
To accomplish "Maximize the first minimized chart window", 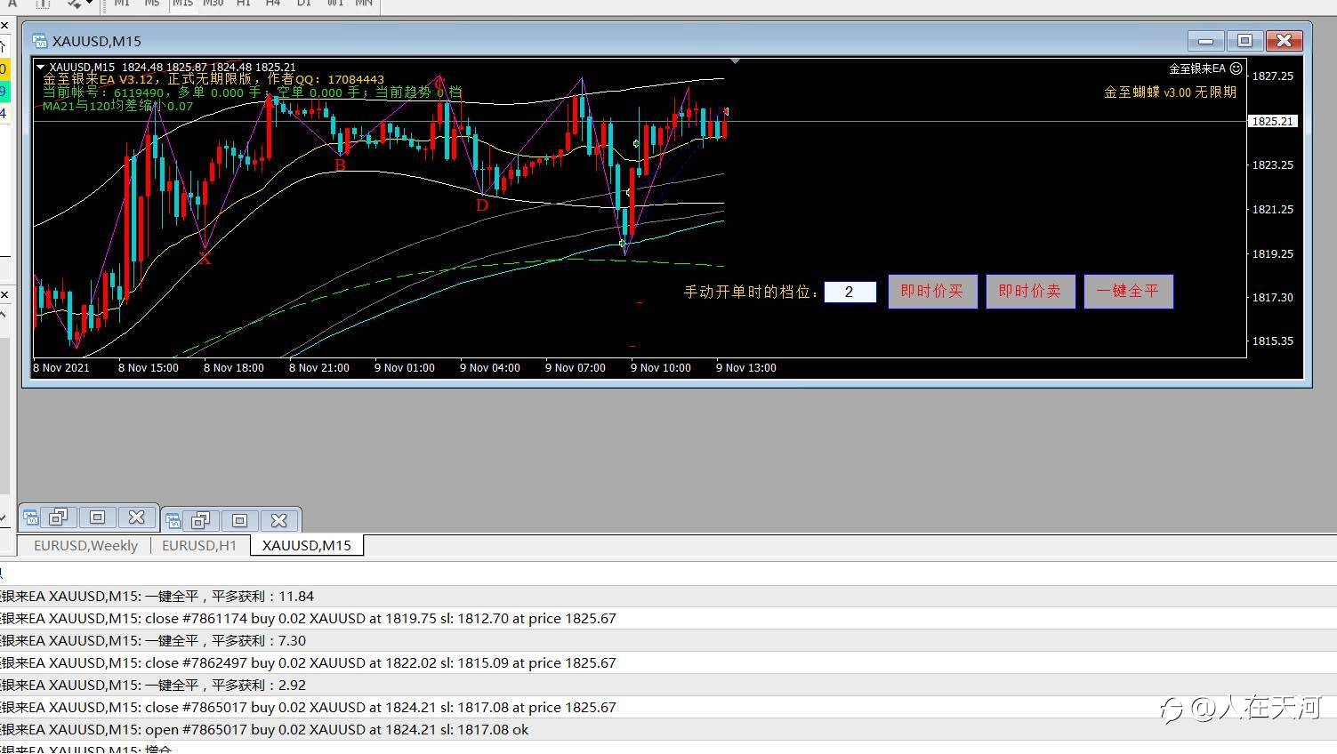I will 98,517.
